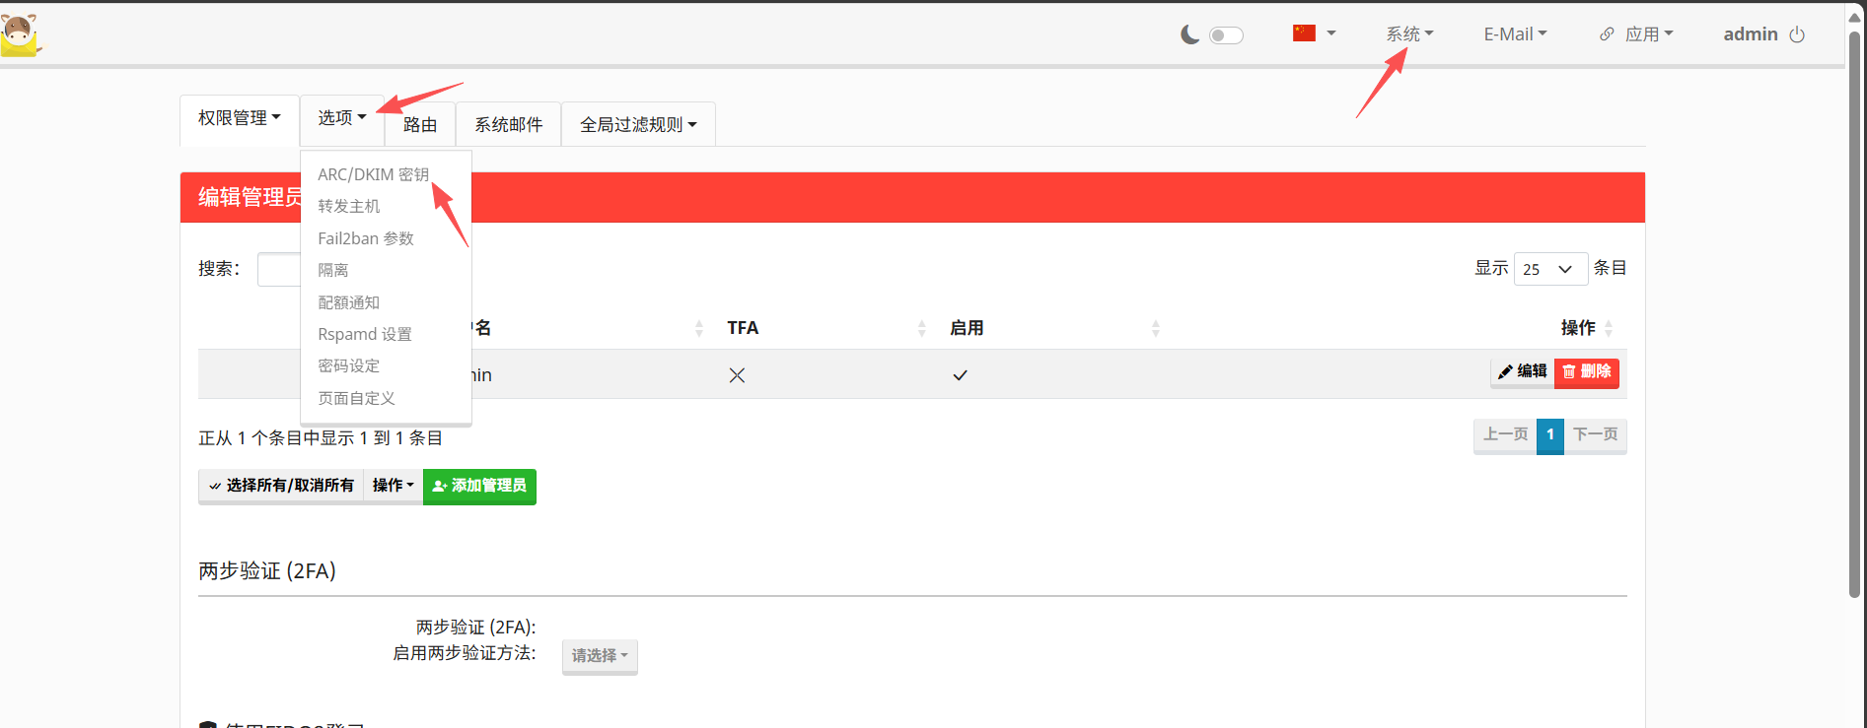Open the 系统 menu in the navbar

coord(1408,34)
